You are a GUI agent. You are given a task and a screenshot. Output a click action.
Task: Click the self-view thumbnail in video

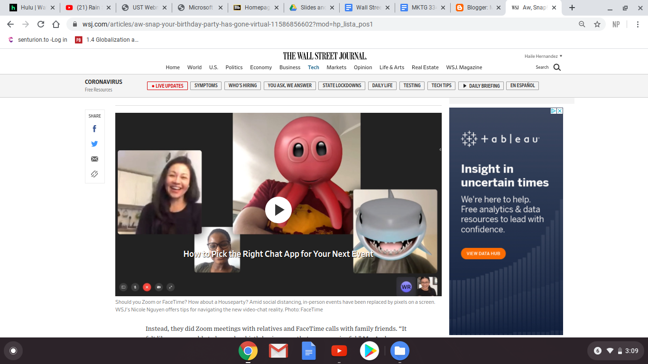[x=427, y=287]
